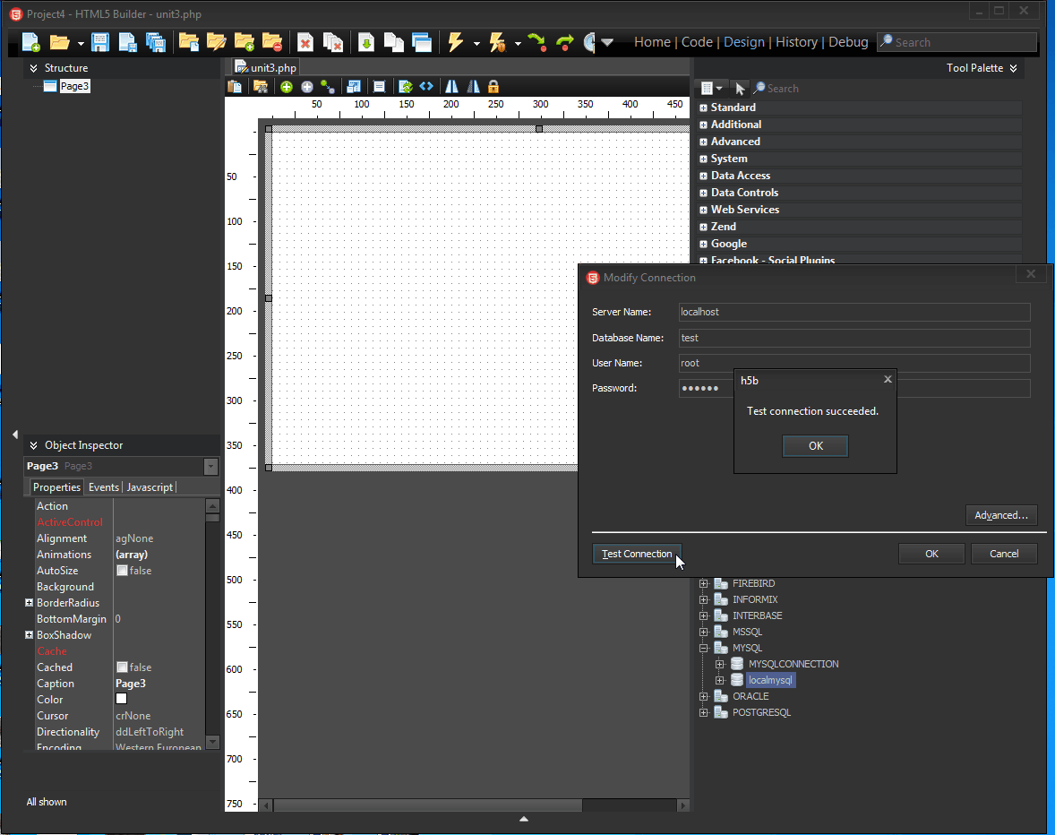This screenshot has height=835, width=1055.
Task: Switch to the History view
Action: [x=797, y=42]
